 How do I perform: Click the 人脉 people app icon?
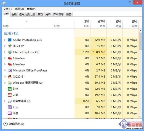pos(10,95)
